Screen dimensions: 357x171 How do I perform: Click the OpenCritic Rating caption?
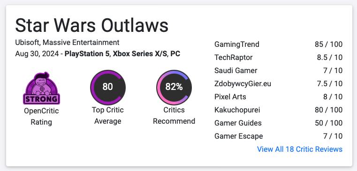(x=41, y=117)
